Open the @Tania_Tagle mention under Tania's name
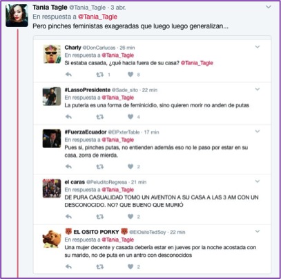The image size is (281, 279). pos(97,17)
